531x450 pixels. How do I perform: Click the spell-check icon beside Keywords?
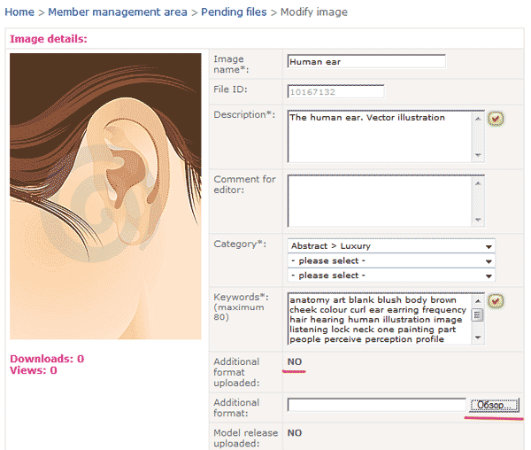496,301
